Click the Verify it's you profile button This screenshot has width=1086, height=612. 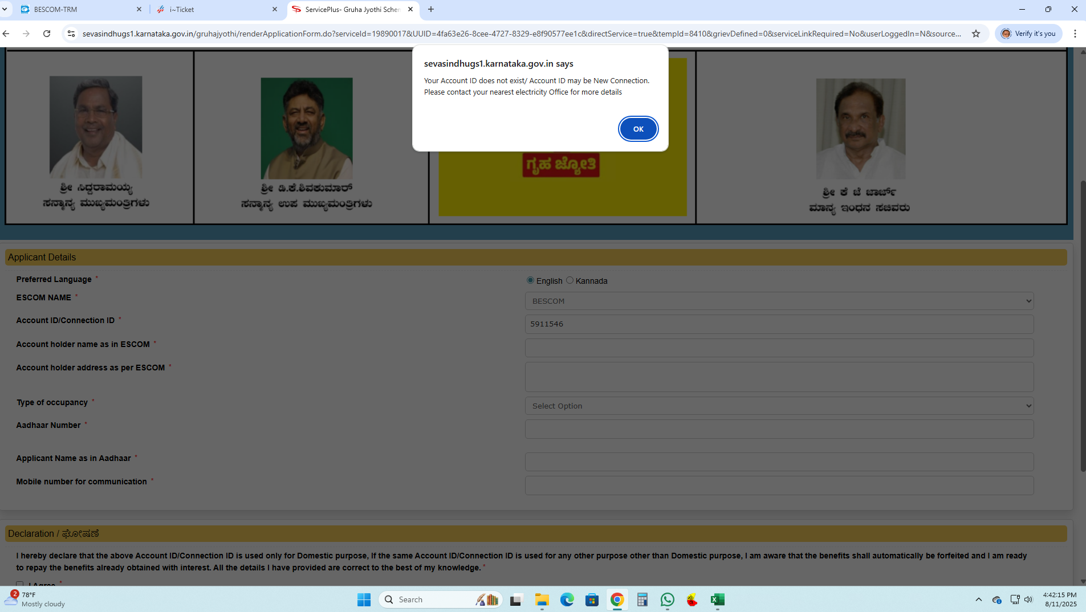1028,34
